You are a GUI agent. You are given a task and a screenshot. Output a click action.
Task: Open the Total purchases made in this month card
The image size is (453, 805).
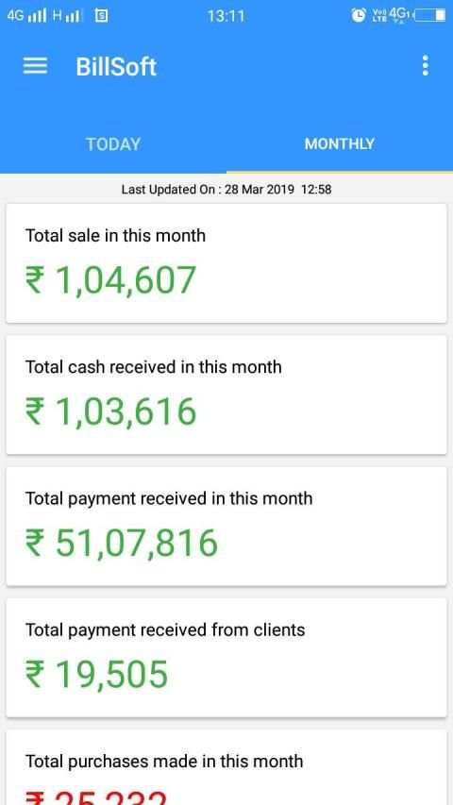click(226, 767)
